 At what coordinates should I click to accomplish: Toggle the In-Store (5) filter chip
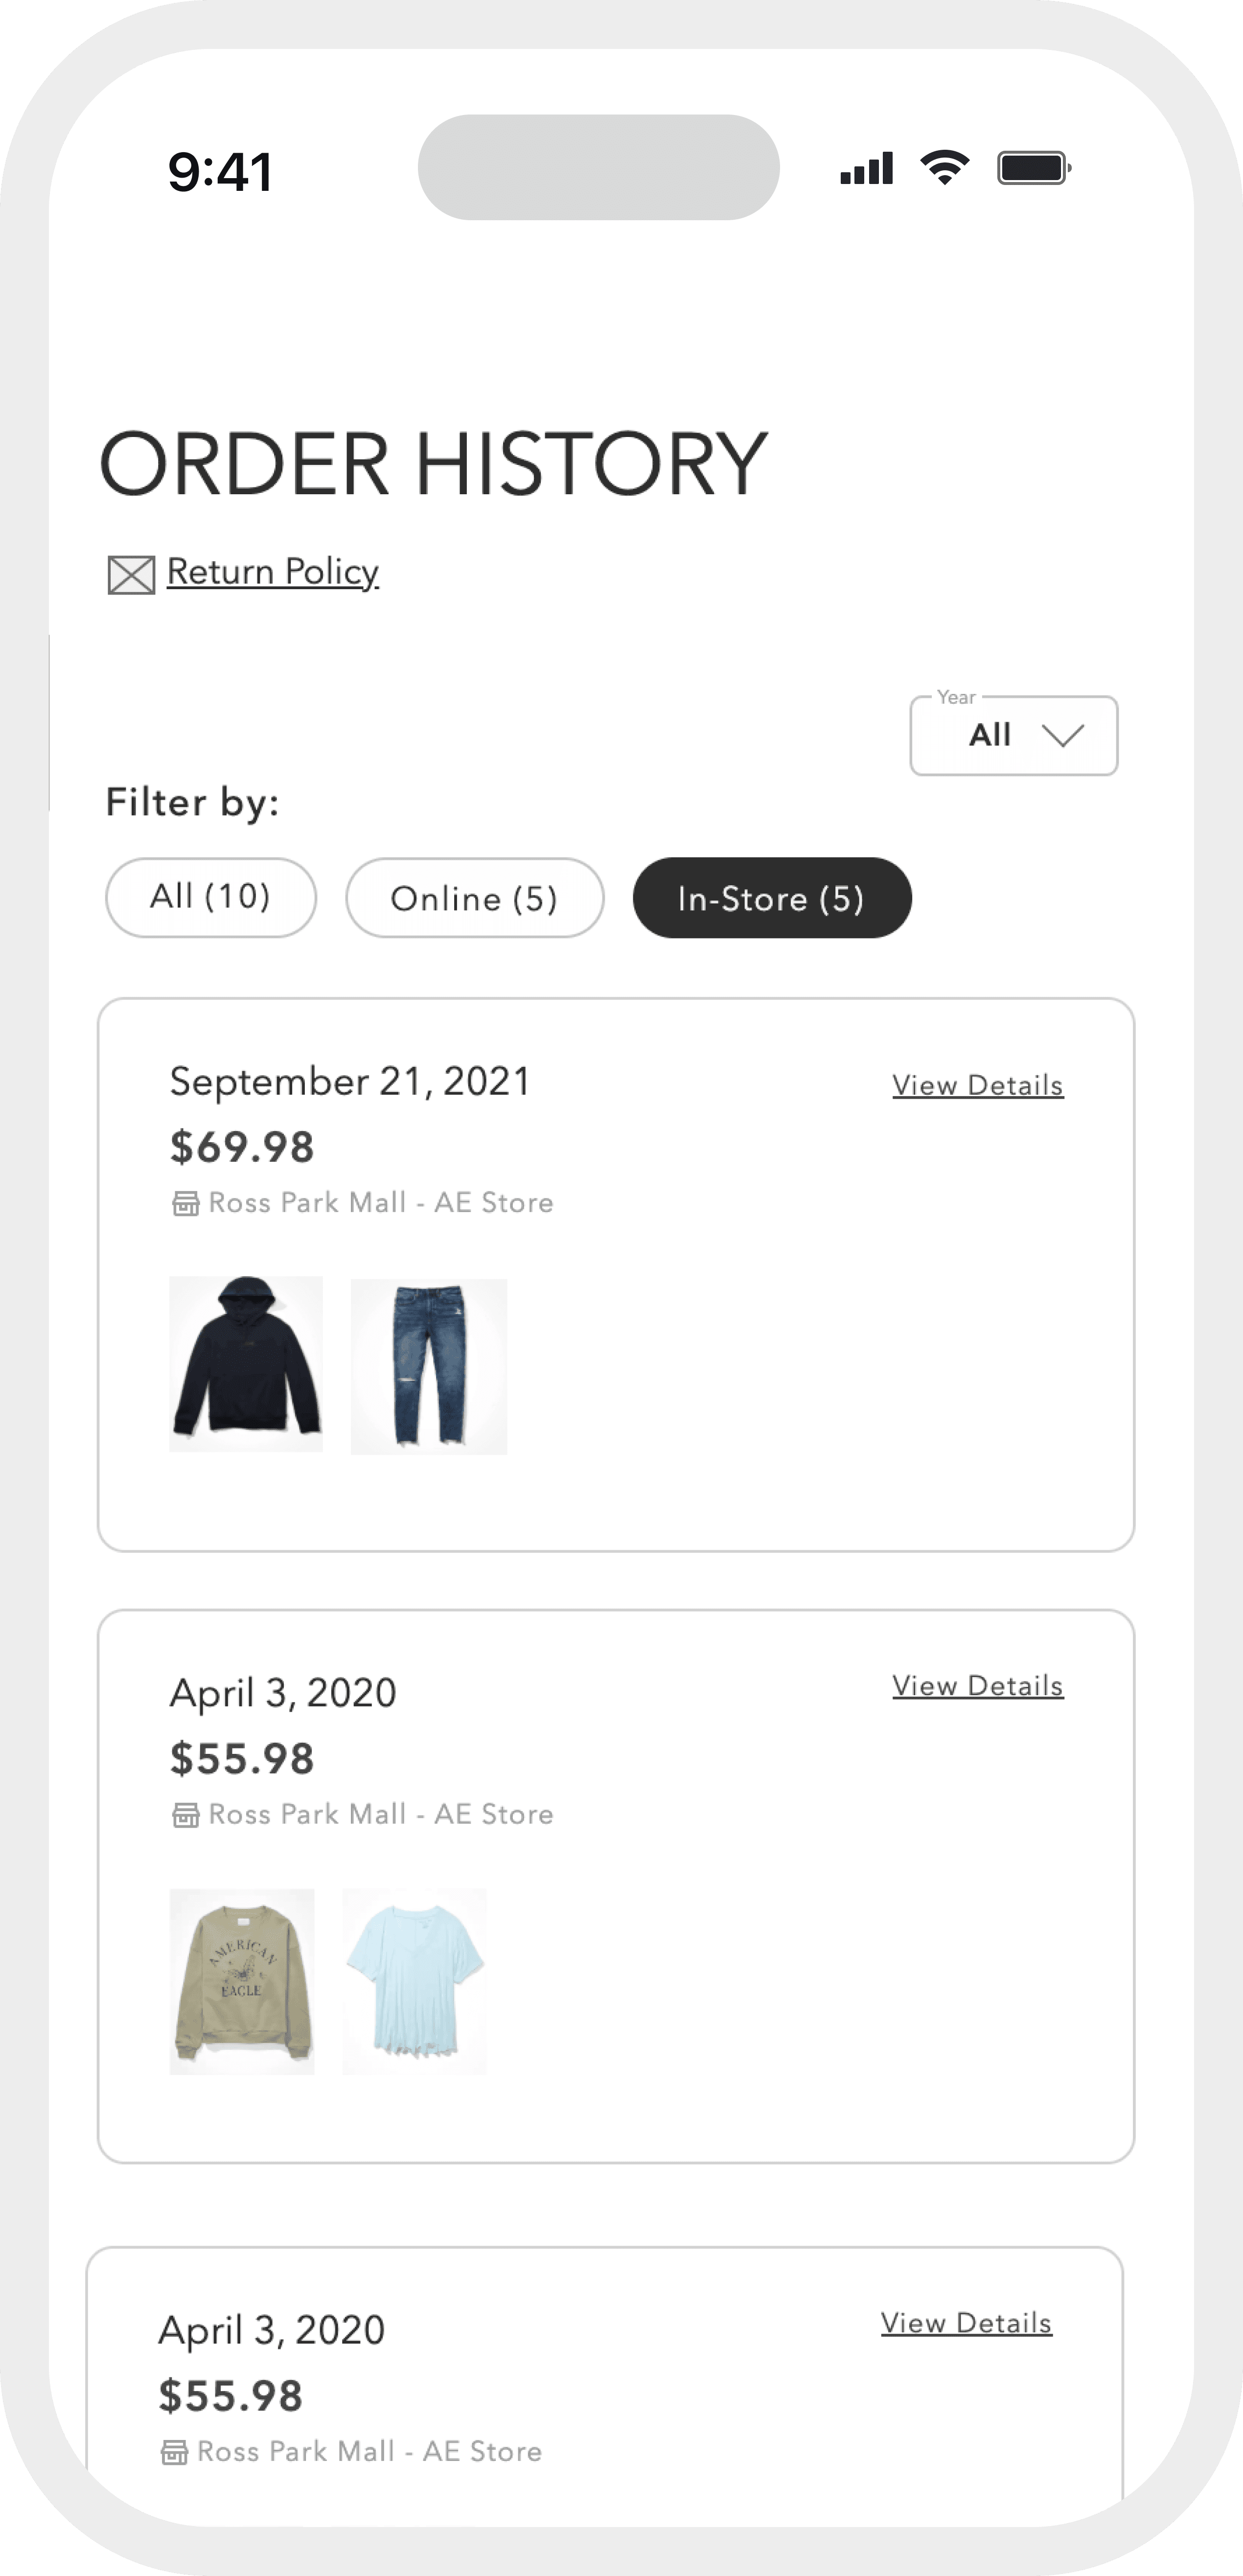(771, 898)
